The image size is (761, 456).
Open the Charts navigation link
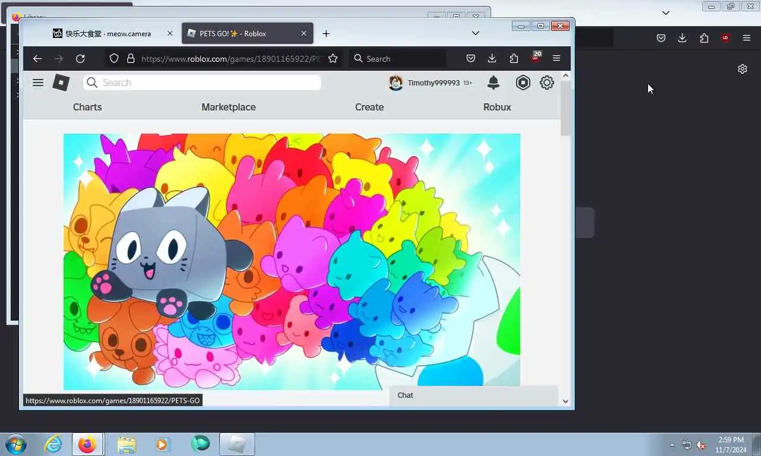pos(87,107)
